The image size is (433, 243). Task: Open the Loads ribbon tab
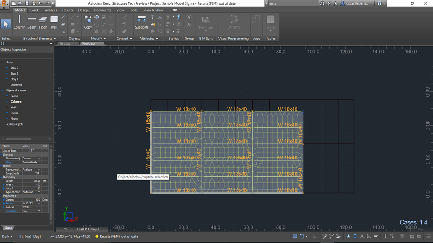coord(35,10)
